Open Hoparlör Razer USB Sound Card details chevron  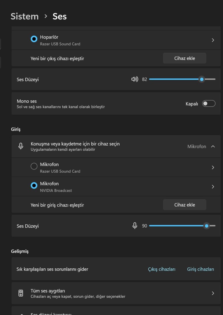click(x=213, y=40)
